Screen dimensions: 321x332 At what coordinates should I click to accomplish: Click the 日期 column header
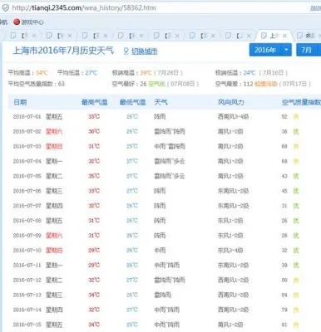tap(20, 102)
